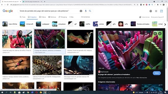Screen dimensions: 168x94
Task: Open the Noticias tab
Action: tap(52, 17)
